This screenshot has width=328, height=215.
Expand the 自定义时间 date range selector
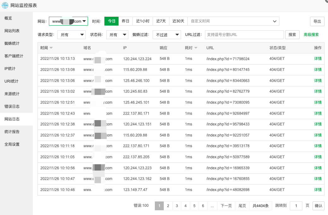click(x=233, y=21)
